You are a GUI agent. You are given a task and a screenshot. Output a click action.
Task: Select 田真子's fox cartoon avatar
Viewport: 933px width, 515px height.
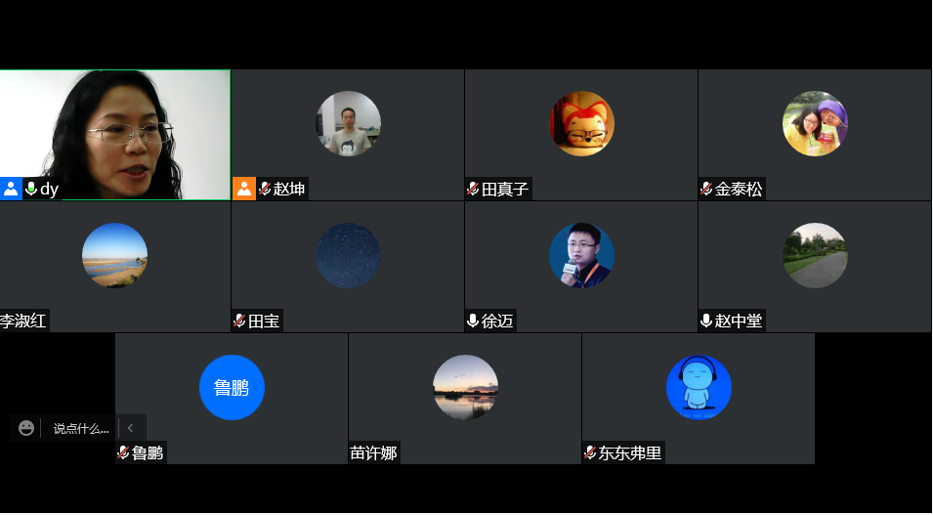[x=582, y=124]
